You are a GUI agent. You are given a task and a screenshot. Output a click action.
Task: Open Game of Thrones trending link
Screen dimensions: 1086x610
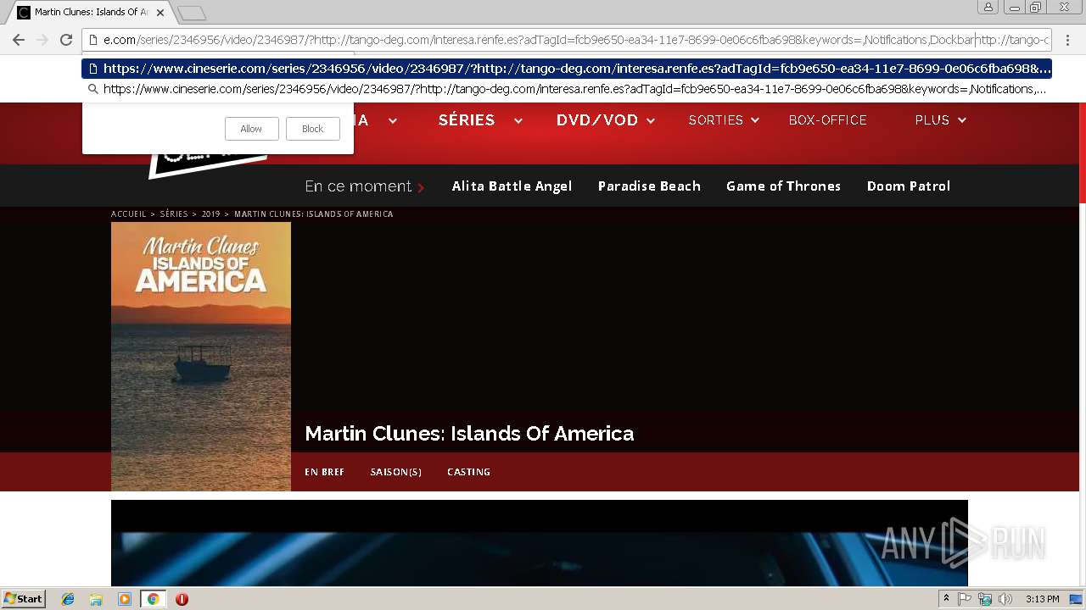coord(783,186)
